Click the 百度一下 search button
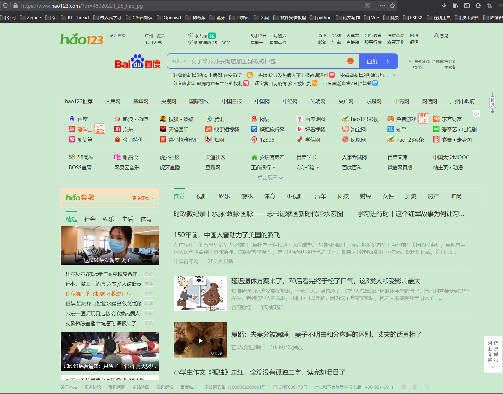Viewport: 503px width, 394px height. [x=378, y=61]
